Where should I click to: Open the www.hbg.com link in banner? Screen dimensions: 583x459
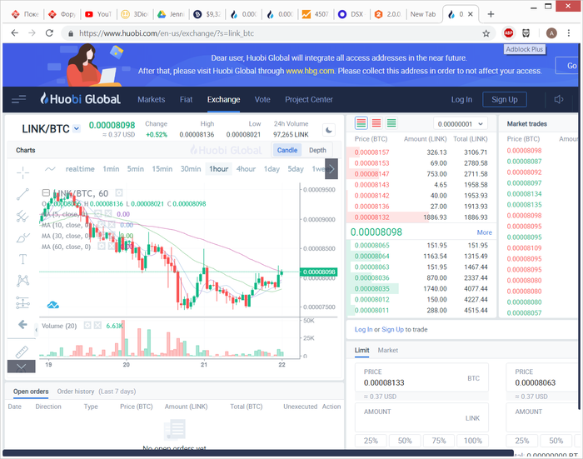[310, 71]
